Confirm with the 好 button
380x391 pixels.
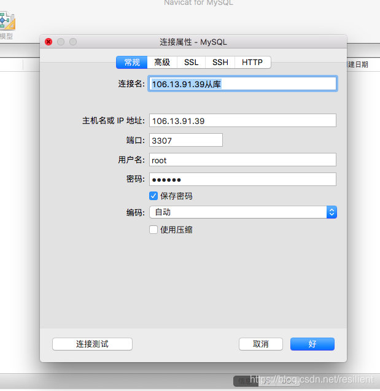click(312, 344)
